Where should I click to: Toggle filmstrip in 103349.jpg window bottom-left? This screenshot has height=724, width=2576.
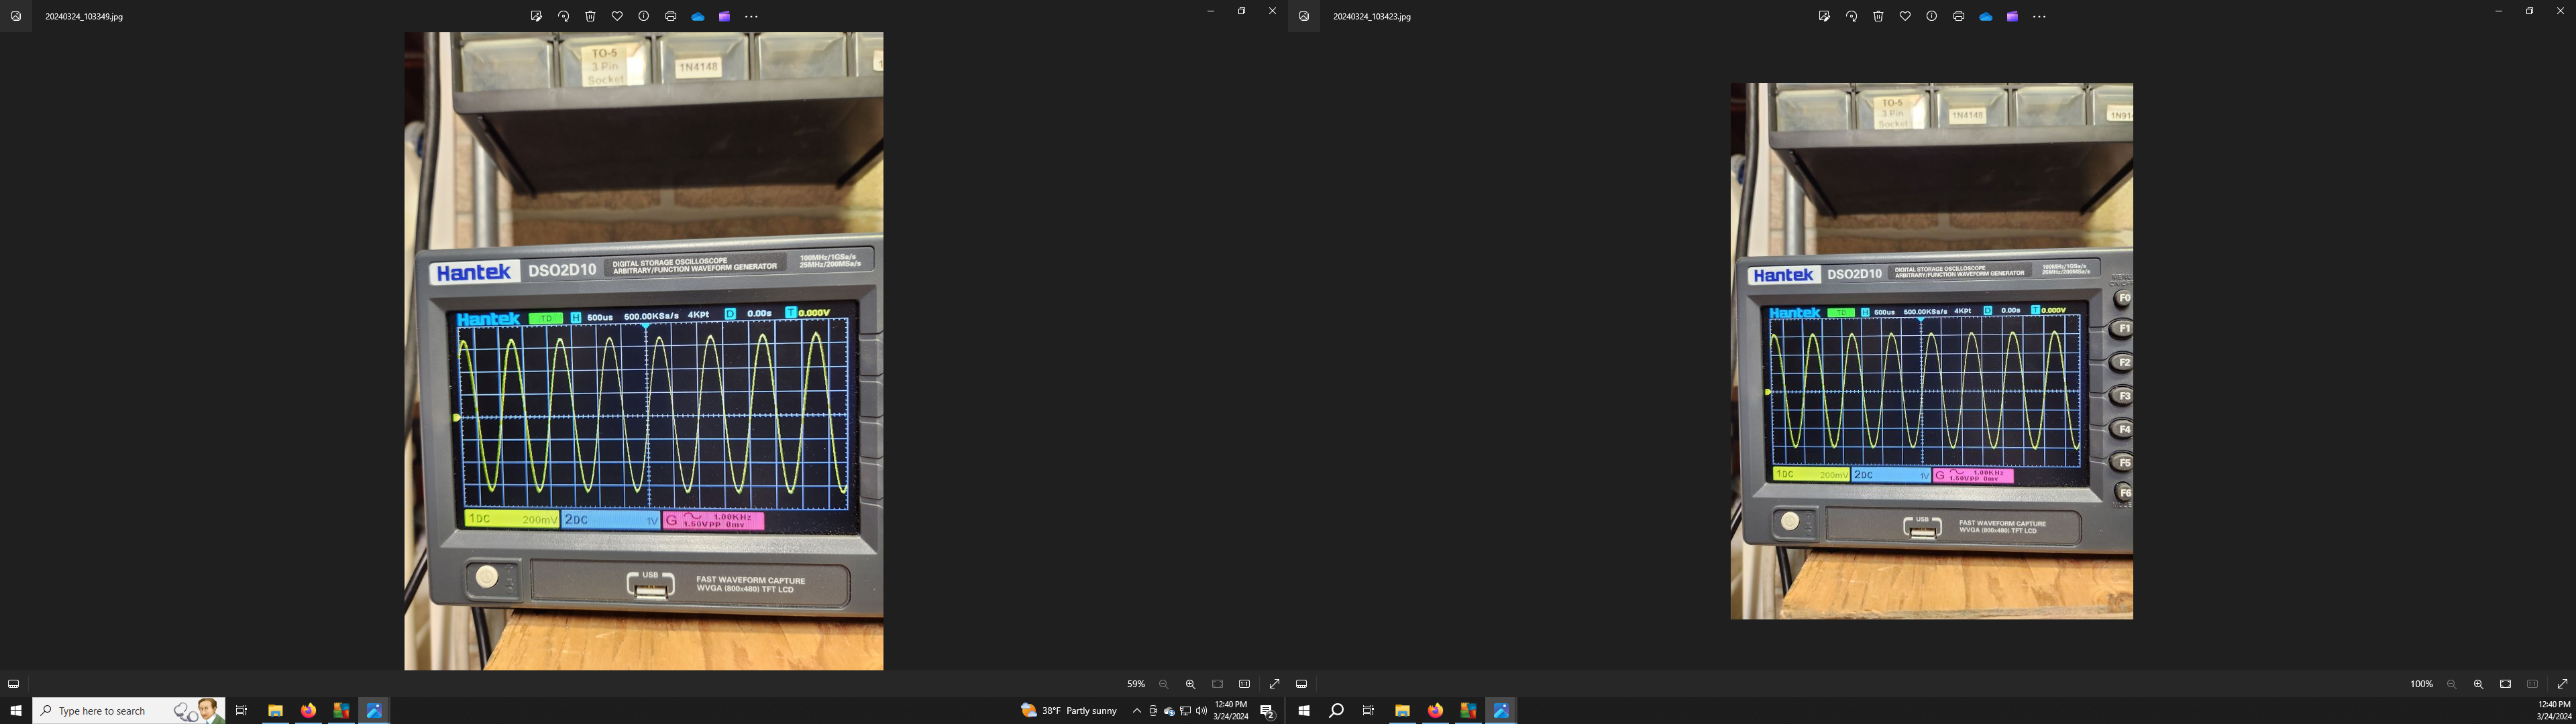pyautogui.click(x=13, y=684)
